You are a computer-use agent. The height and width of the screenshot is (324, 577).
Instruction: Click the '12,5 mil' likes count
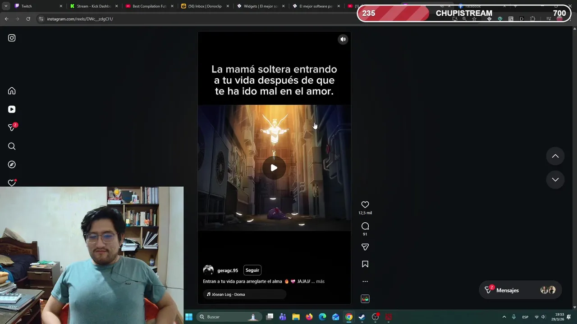[x=365, y=213]
